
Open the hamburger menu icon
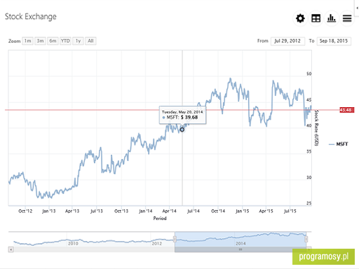point(347,18)
